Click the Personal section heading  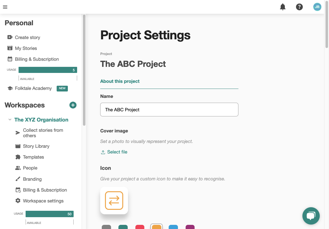tap(19, 23)
